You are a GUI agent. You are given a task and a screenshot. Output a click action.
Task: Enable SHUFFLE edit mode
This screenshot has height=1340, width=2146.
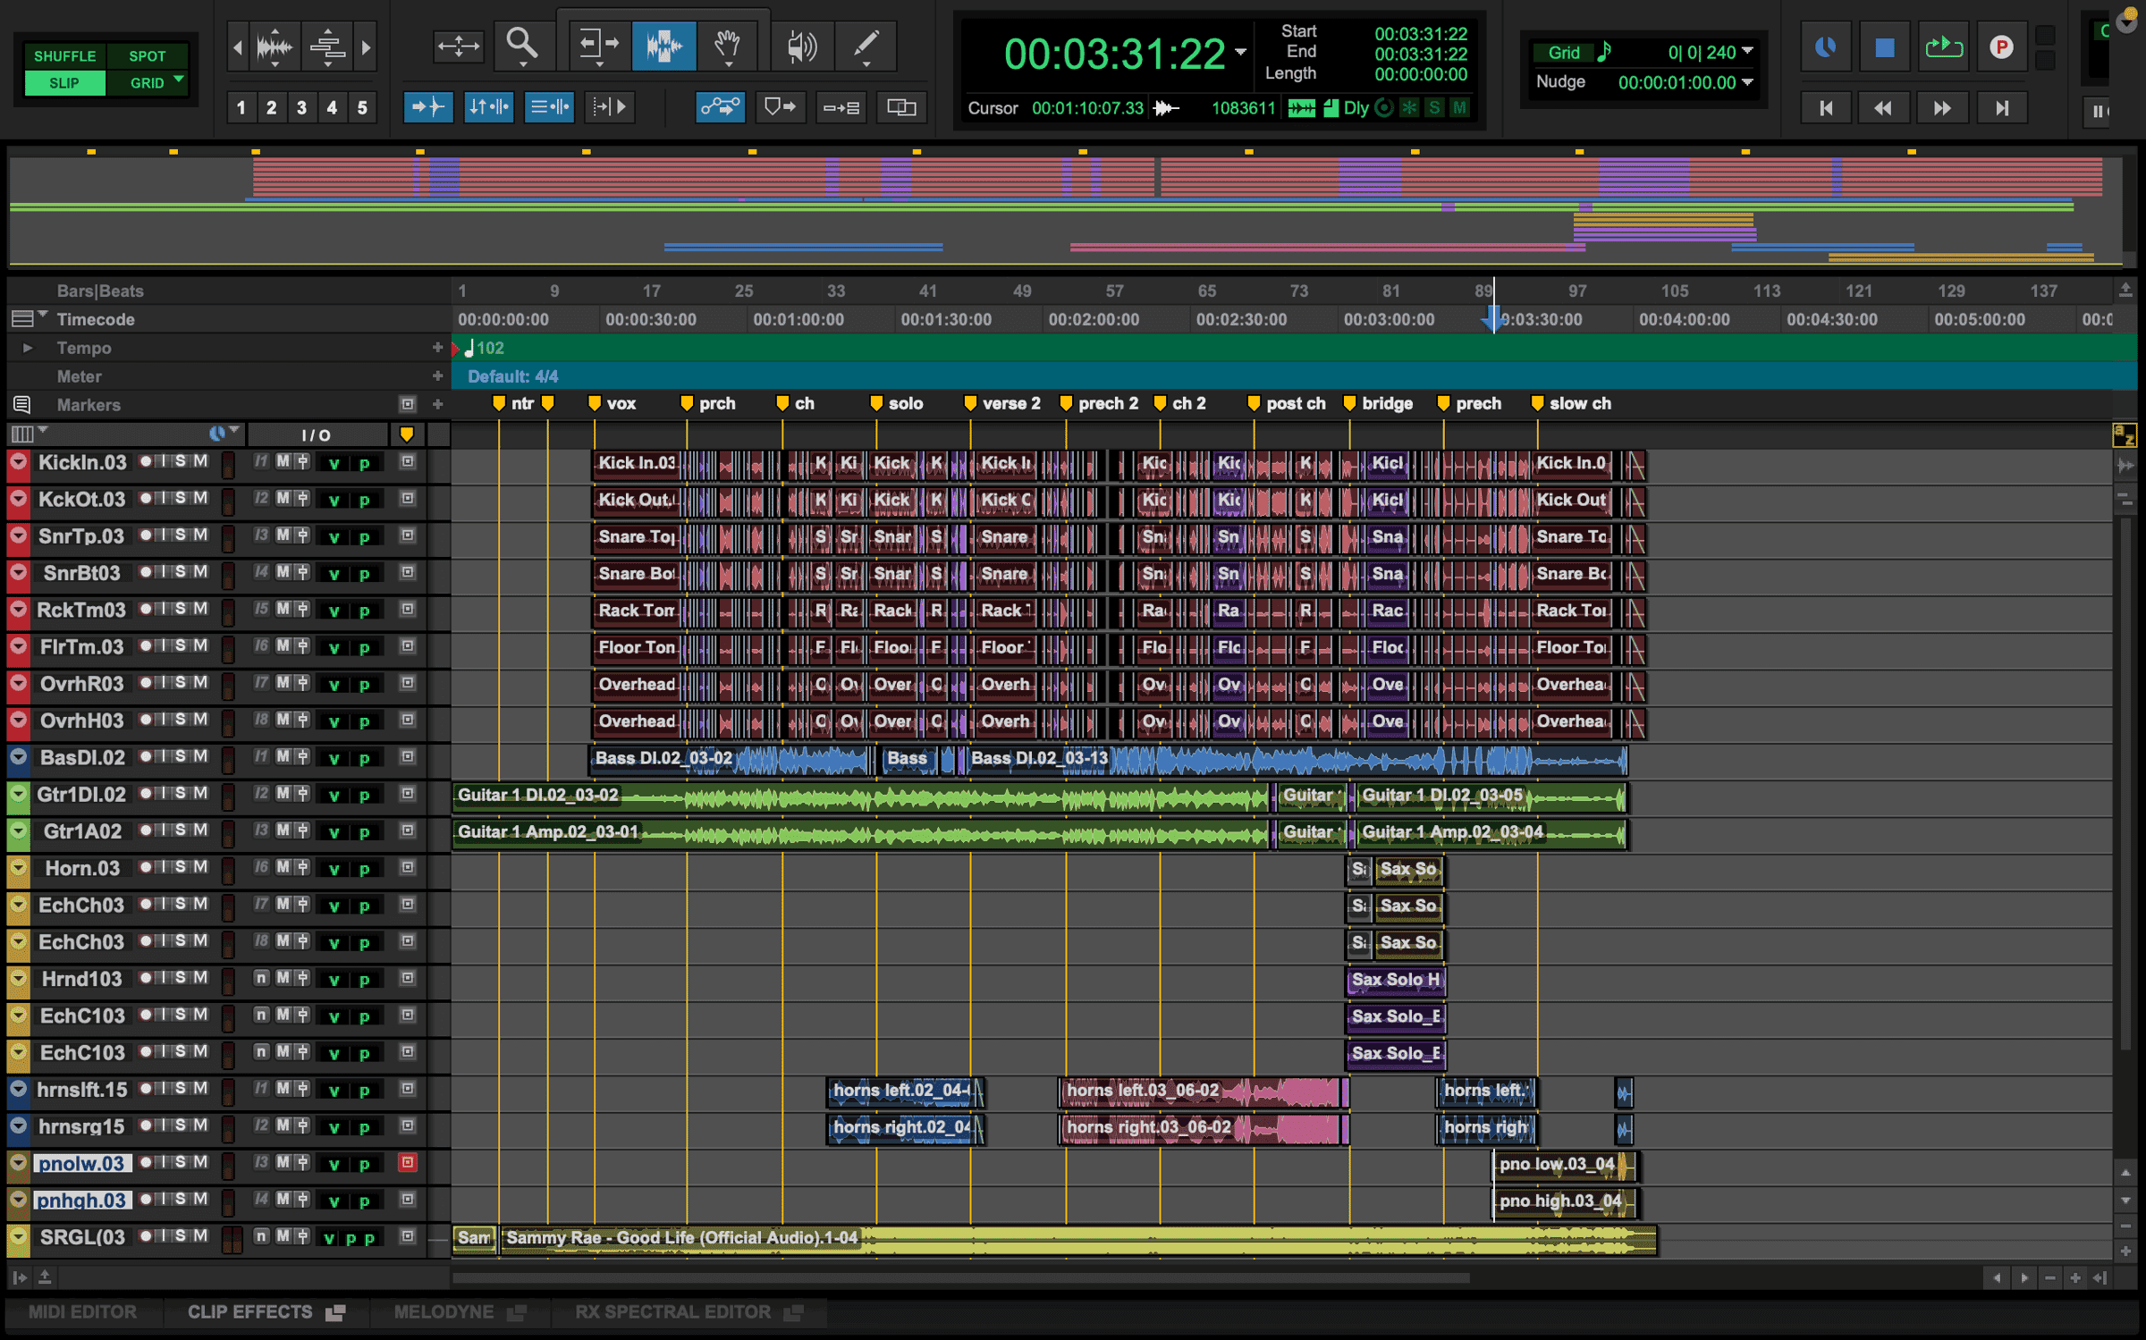point(64,55)
